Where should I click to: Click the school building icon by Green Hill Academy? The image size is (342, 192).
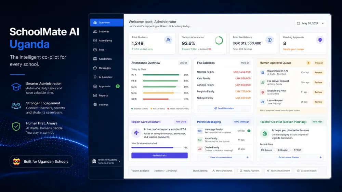tap(94, 161)
